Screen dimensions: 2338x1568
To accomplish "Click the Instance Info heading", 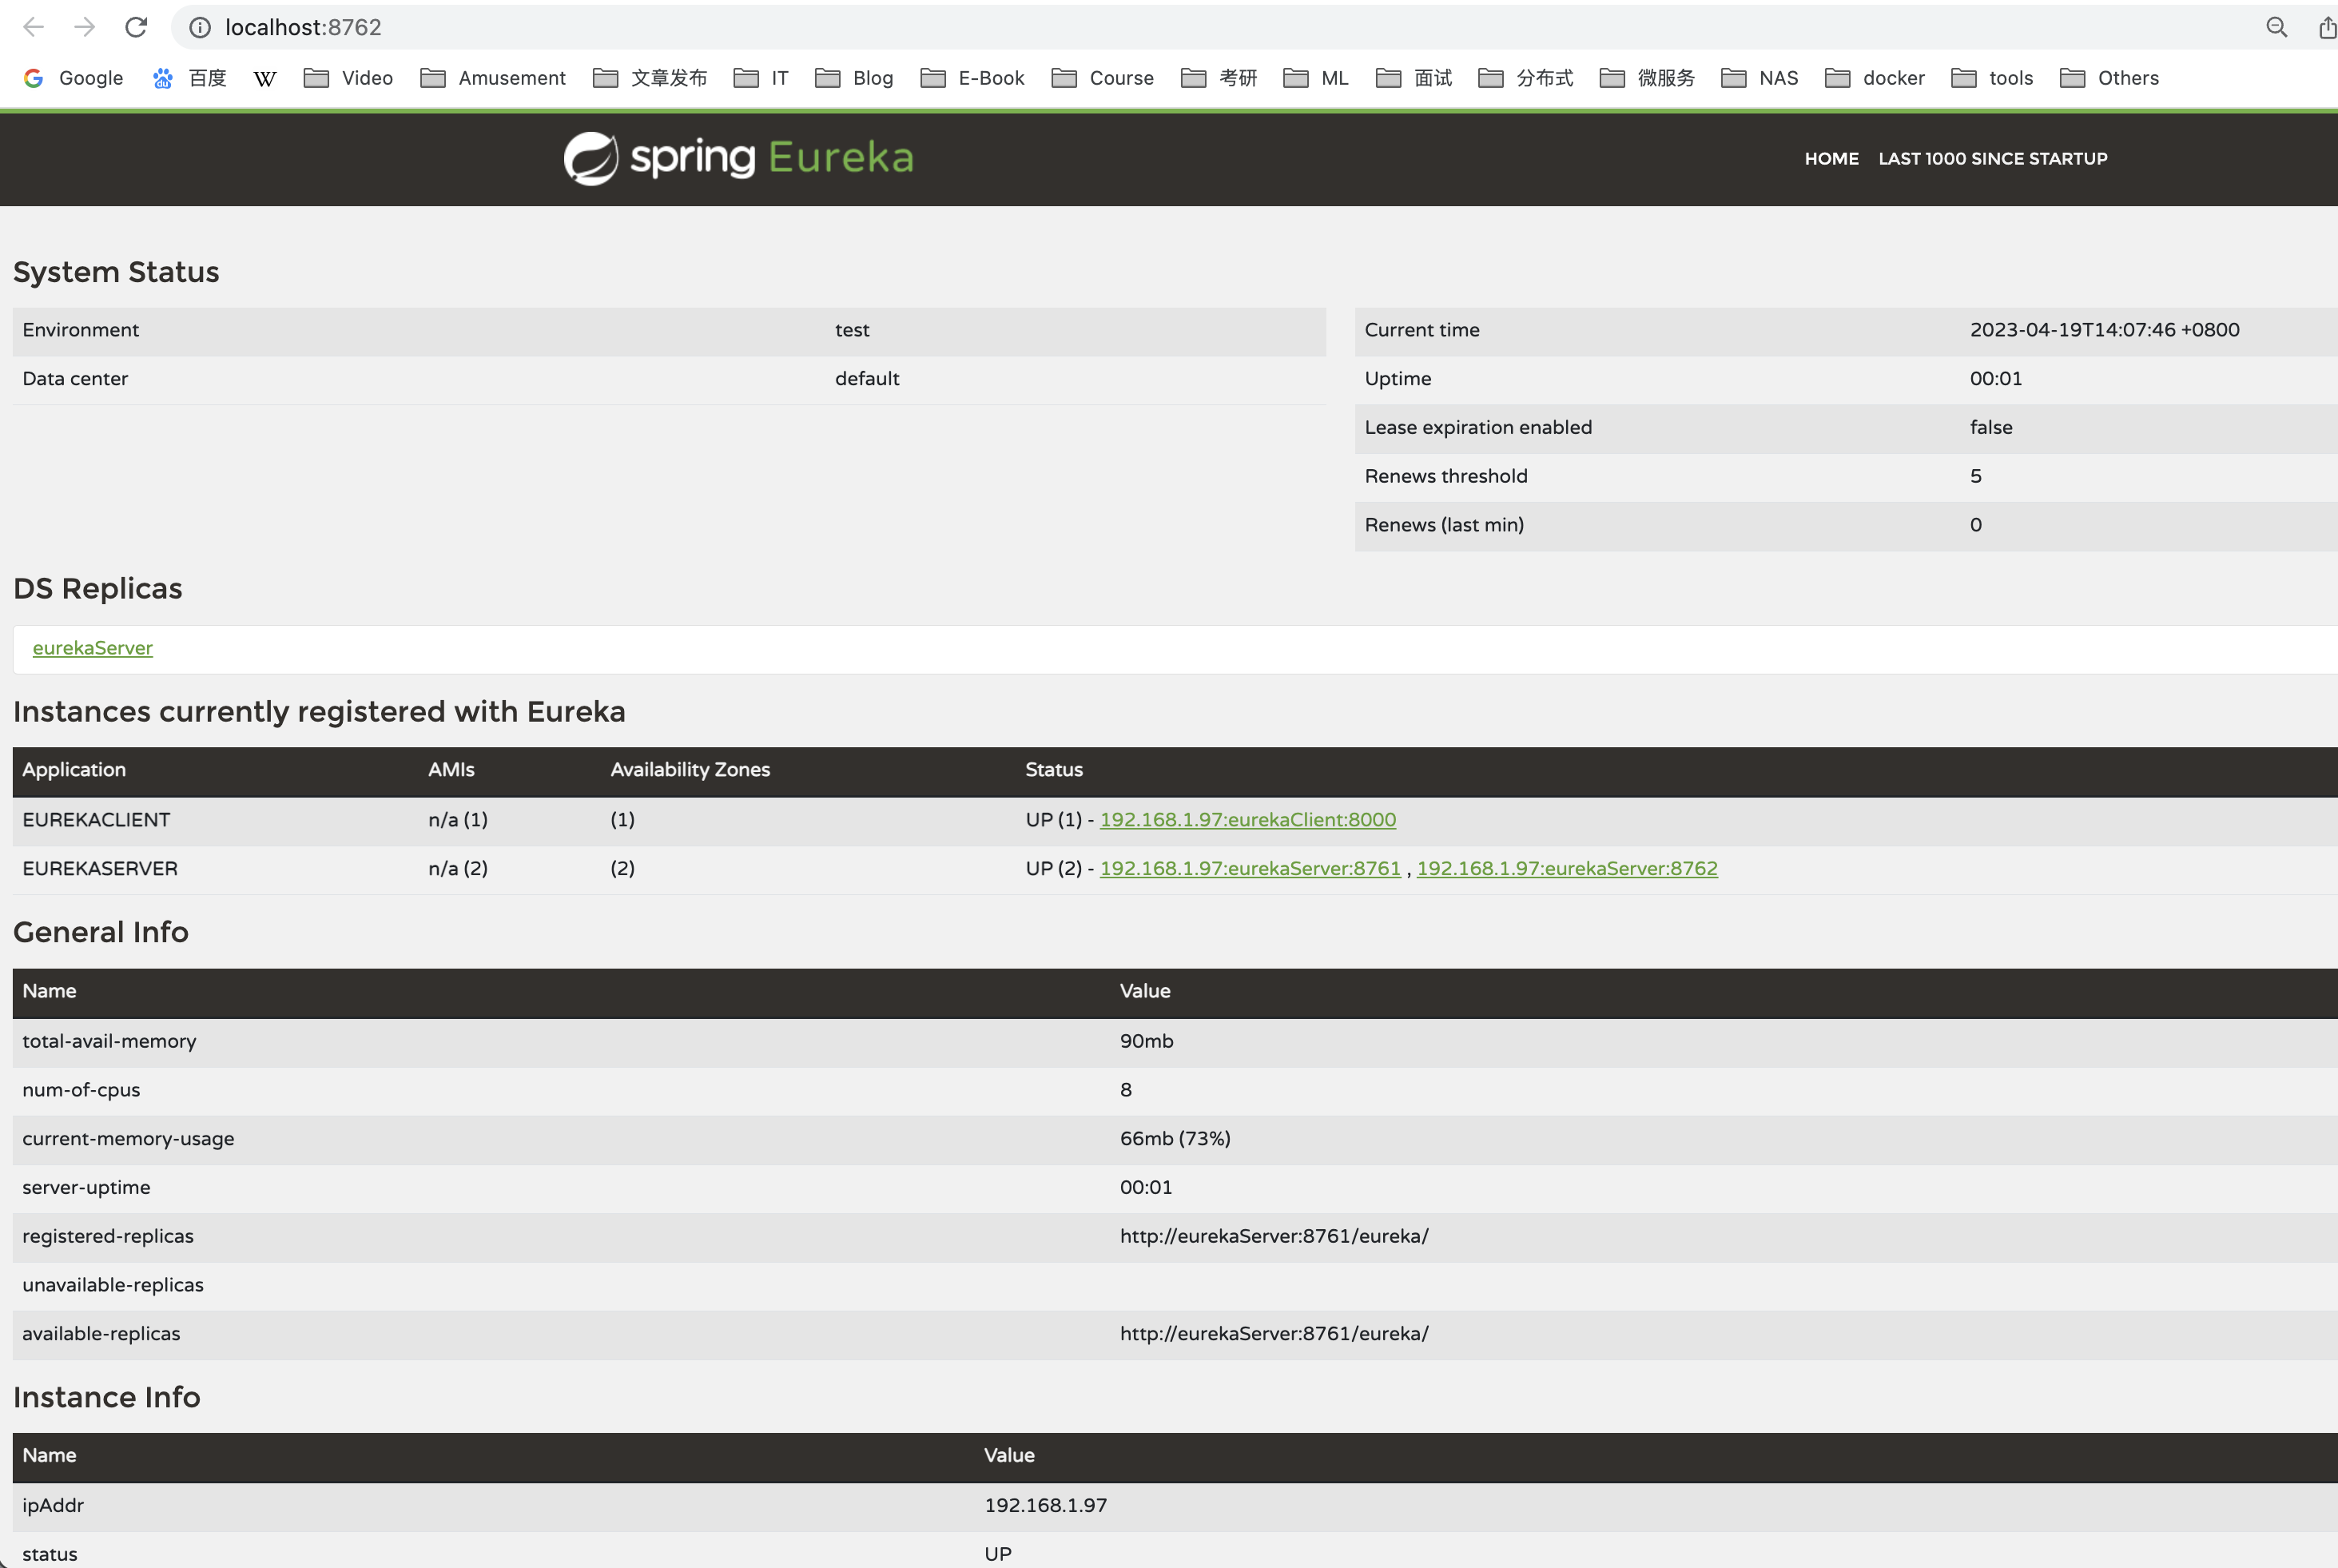I will pyautogui.click(x=107, y=1397).
